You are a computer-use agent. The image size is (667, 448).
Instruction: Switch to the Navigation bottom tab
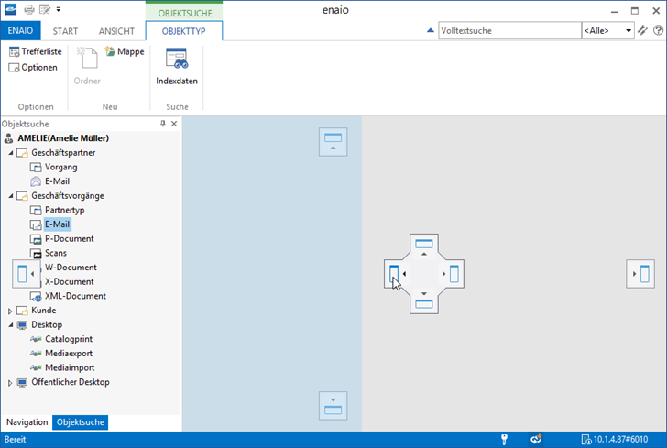tap(27, 422)
